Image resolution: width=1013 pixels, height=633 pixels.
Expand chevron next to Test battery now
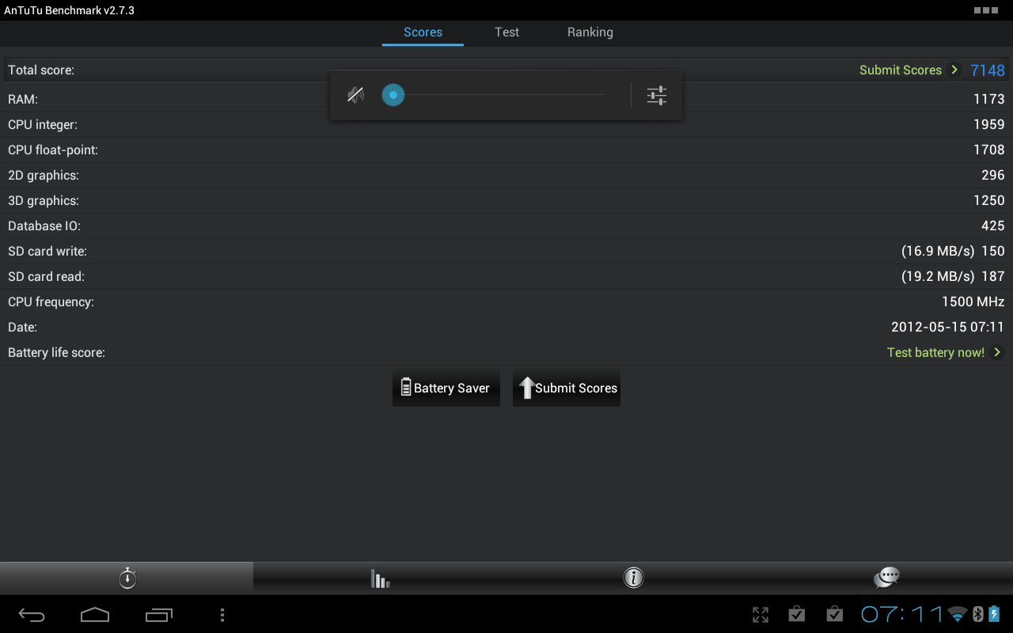(997, 352)
